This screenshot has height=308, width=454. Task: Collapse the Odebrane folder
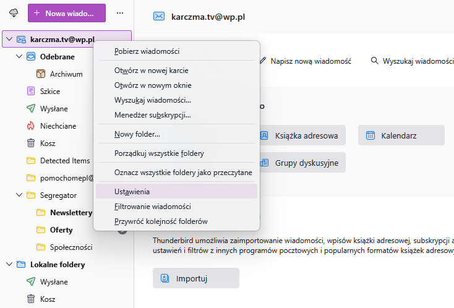(19, 56)
